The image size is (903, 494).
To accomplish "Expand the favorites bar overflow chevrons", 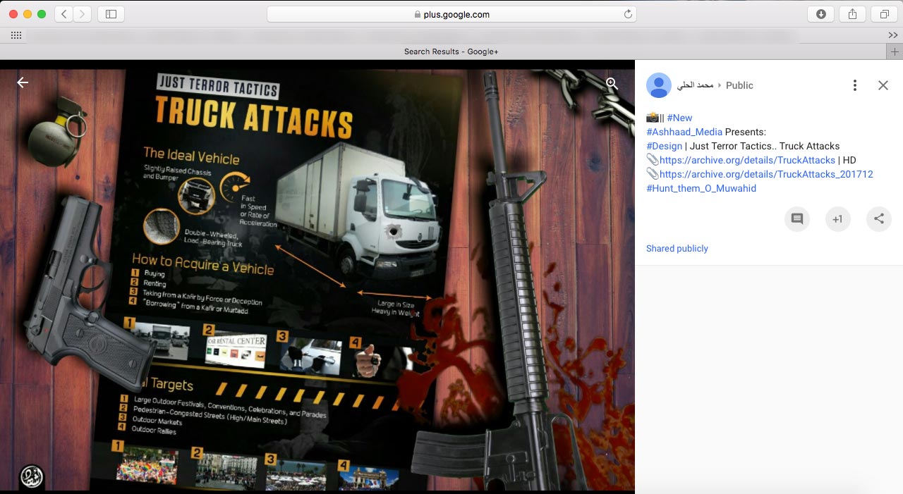I will click(892, 35).
